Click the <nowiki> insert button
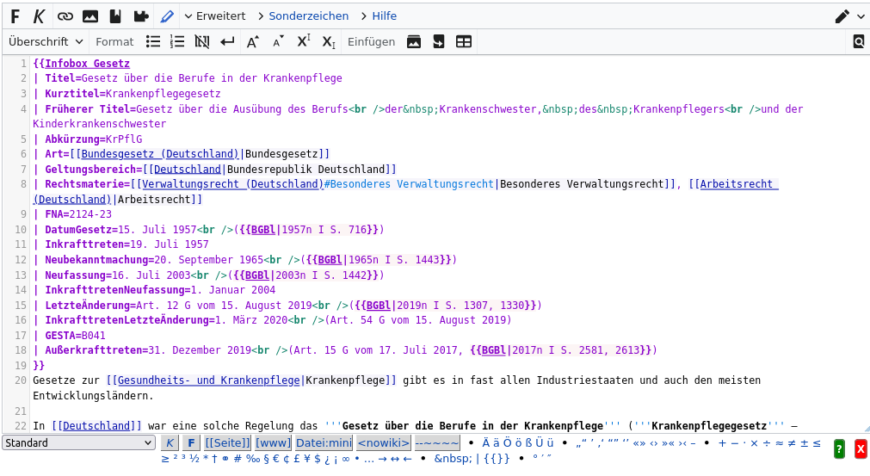This screenshot has width=870, height=476. 384,443
